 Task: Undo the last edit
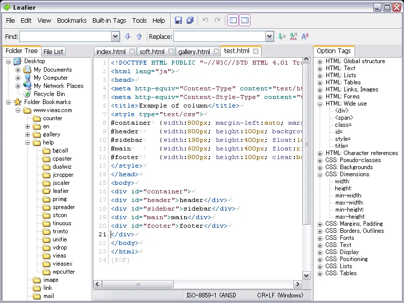click(206, 20)
